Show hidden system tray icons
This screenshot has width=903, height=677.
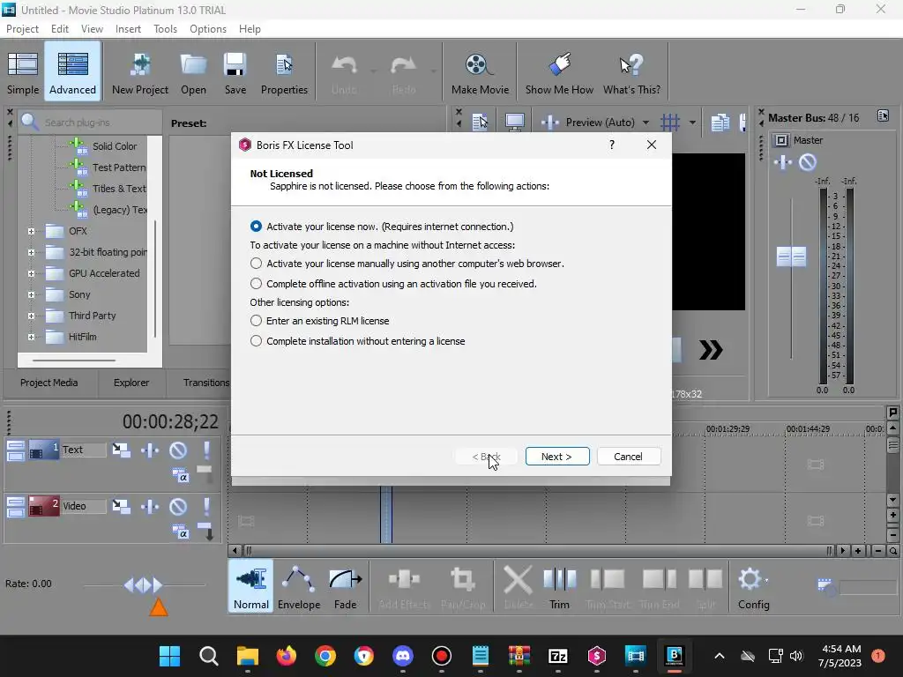coord(720,656)
